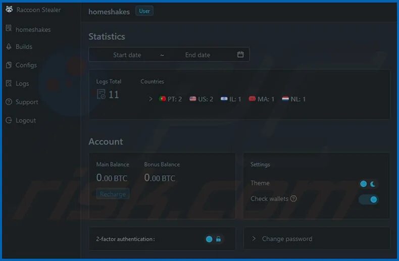The width and height of the screenshot is (399, 261).
Task: Click the raccoon logo icon
Action: coord(9,9)
